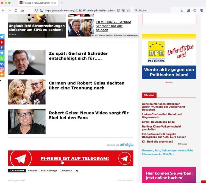Open tracking protection shield icon

(x=37, y=10)
